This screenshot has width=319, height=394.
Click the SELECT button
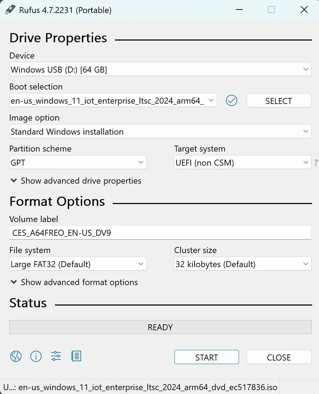pos(278,101)
